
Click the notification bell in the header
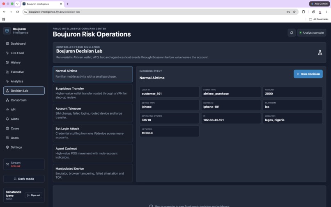292,32
